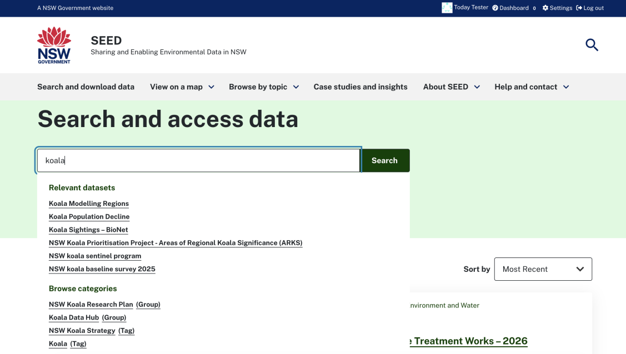Open NSW koala sentinel program dataset
Image resolution: width=626 pixels, height=354 pixels.
coord(95,256)
